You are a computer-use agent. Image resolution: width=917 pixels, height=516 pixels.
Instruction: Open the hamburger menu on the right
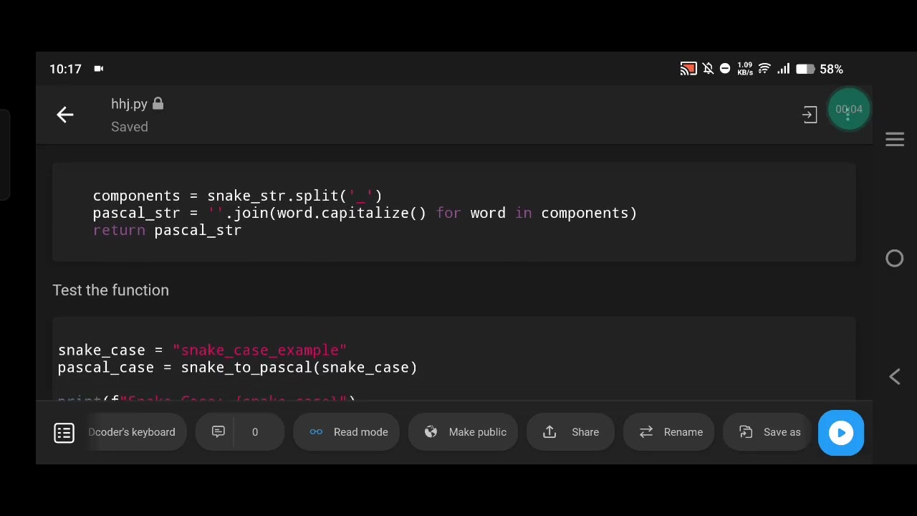(895, 140)
